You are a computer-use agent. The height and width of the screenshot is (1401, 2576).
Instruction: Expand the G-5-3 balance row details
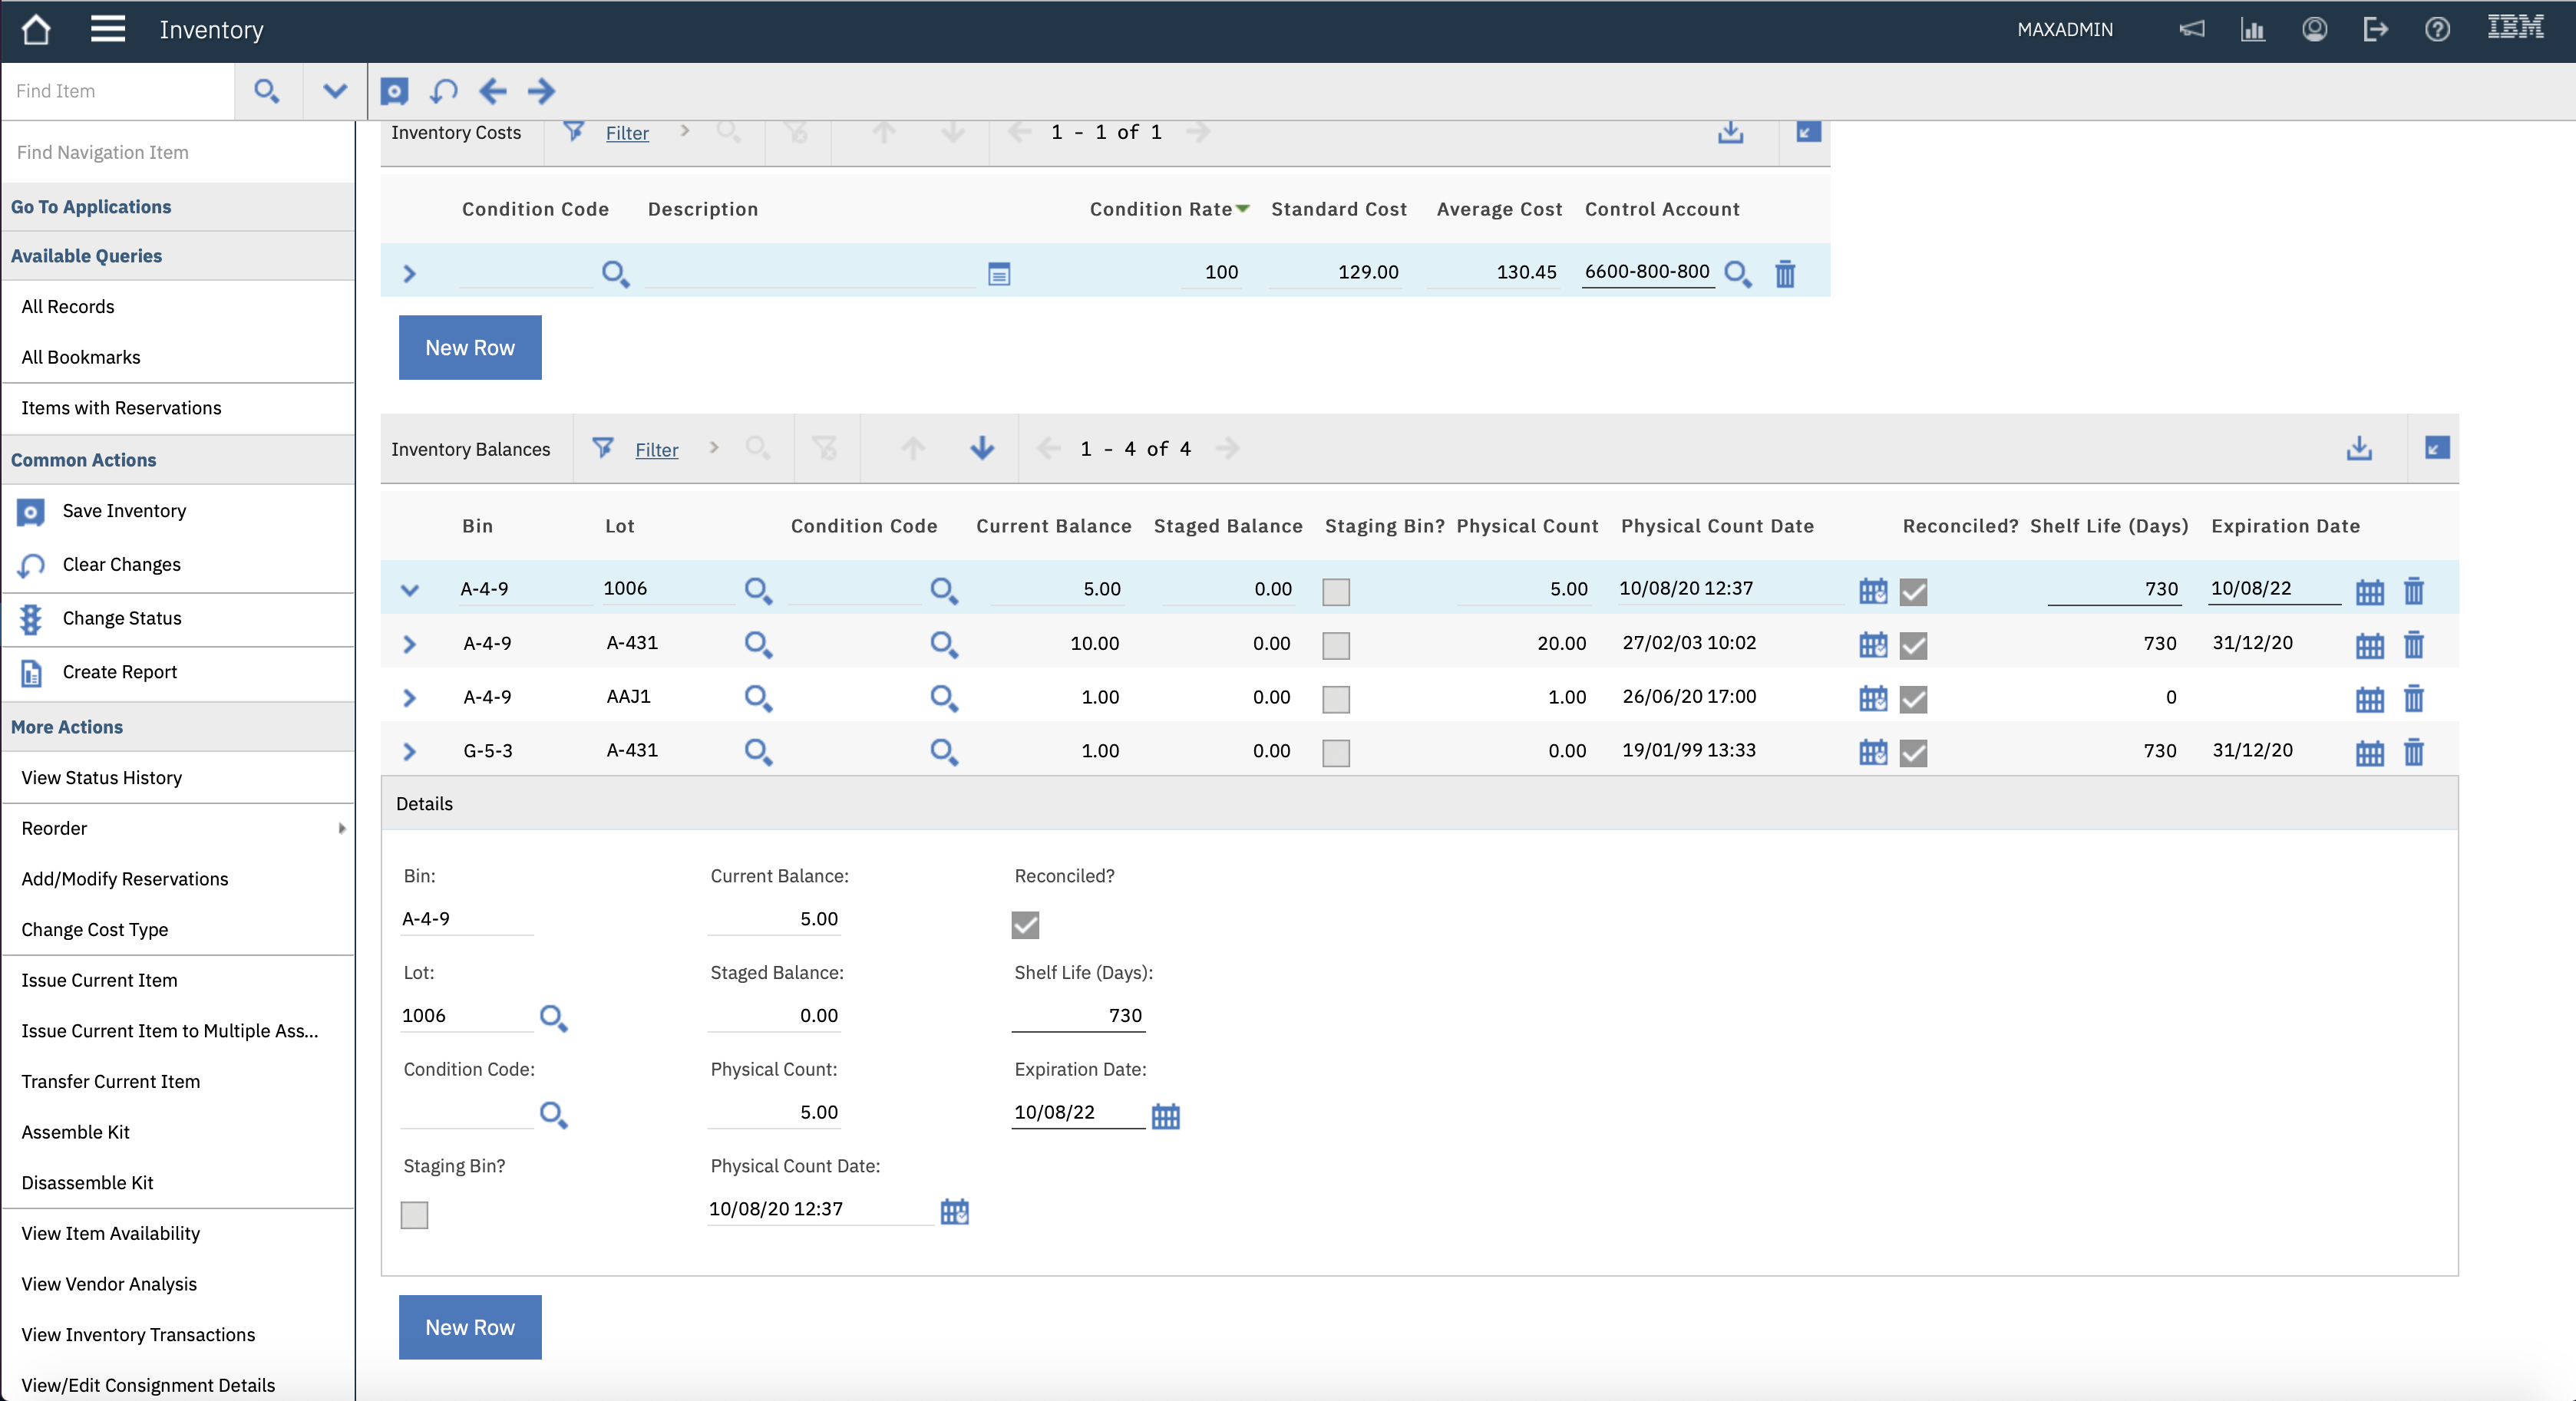410,753
